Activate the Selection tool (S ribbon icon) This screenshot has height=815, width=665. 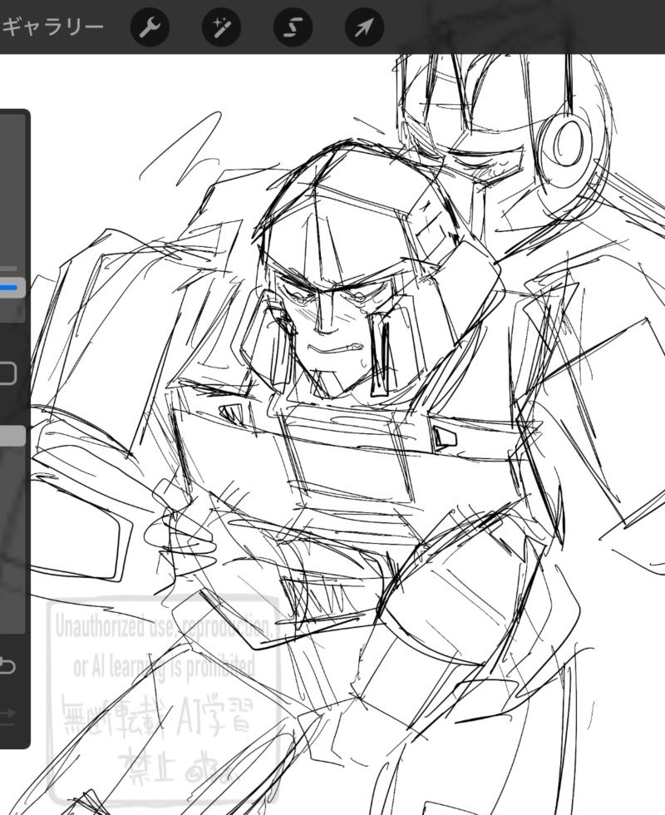click(293, 27)
